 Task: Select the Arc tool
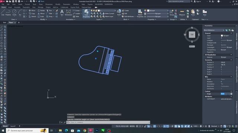(x=20, y=13)
